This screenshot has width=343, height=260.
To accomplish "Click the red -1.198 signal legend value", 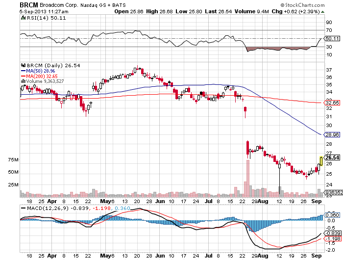I will 102,208.
